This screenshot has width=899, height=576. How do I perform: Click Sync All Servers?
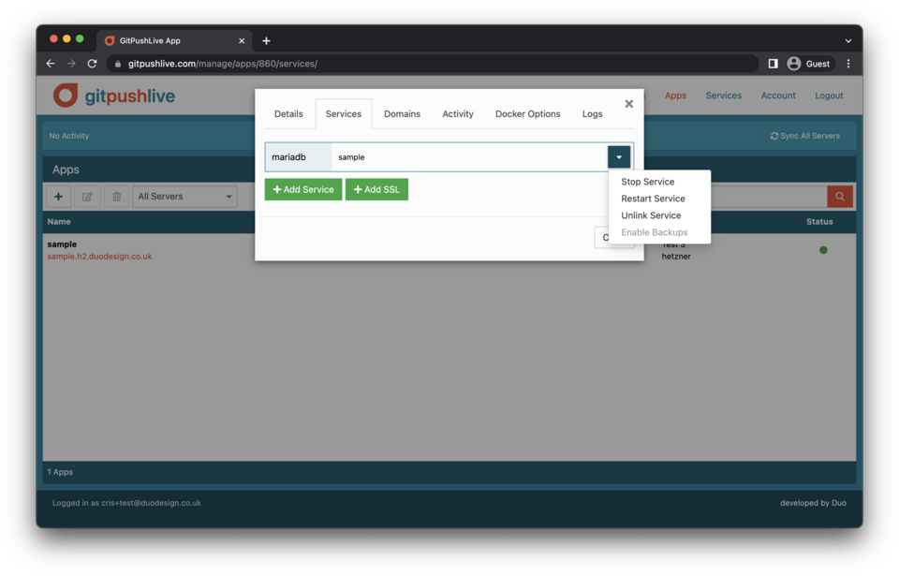tap(804, 136)
